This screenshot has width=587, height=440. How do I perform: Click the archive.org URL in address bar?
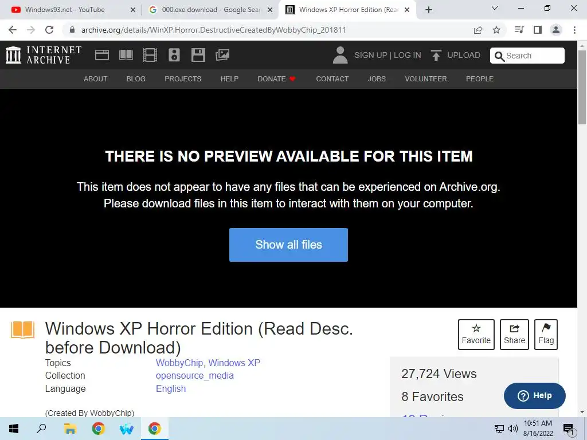(213, 30)
